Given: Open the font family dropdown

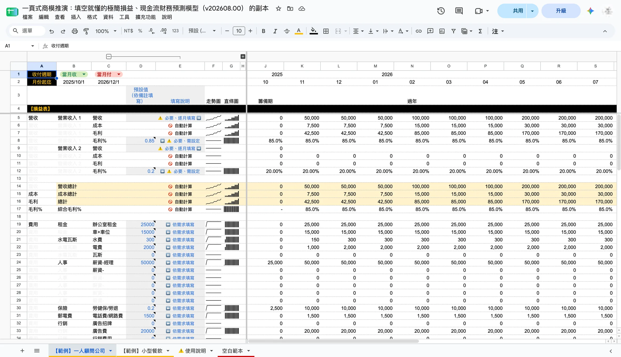Looking at the screenshot, I should tap(202, 31).
